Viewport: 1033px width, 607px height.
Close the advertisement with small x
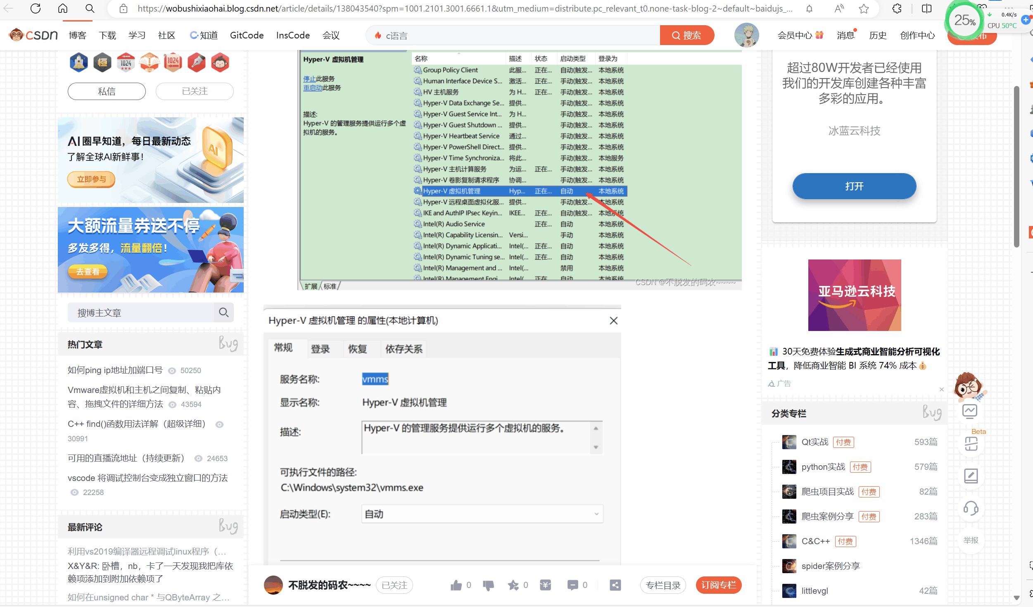pyautogui.click(x=941, y=389)
